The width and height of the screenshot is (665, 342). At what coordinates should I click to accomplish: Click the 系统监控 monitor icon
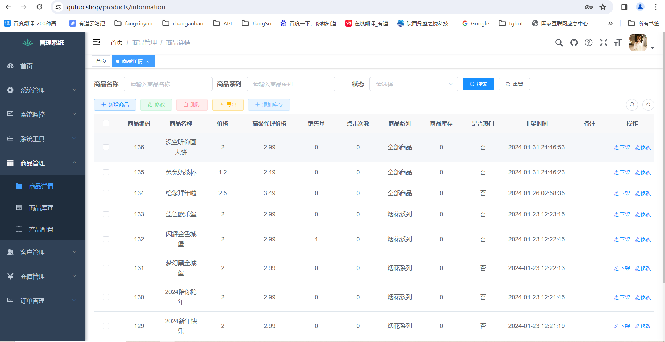point(10,114)
